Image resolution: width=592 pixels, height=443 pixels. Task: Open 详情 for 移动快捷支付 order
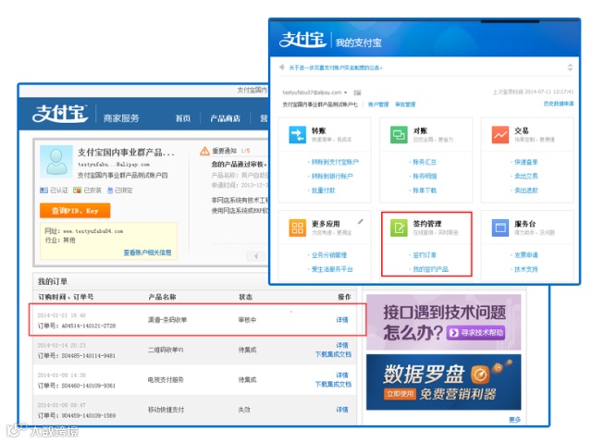[342, 410]
